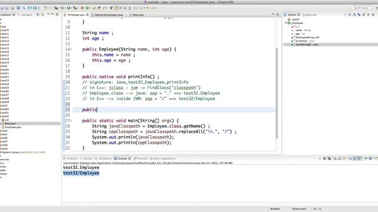Viewport: 378px width, 212px height.
Task: Minimize the editor area
Action: [273, 14]
